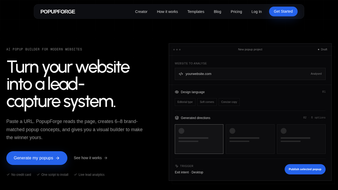Click Publish selected popup button
The height and width of the screenshot is (190, 338).
305,169
